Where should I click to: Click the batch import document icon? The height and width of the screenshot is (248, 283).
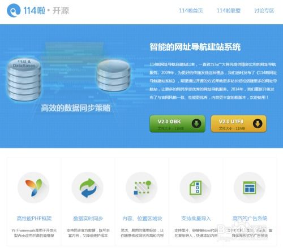196,188
